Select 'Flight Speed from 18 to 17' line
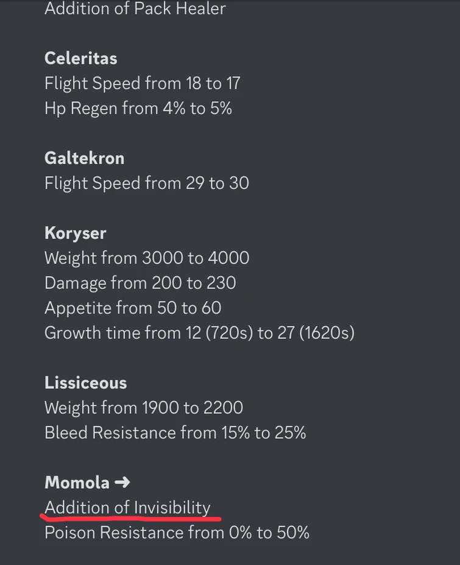This screenshot has height=565, width=460. coord(142,84)
